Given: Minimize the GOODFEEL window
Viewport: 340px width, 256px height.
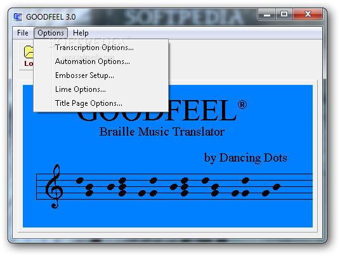Looking at the screenshot, I should point(267,15).
